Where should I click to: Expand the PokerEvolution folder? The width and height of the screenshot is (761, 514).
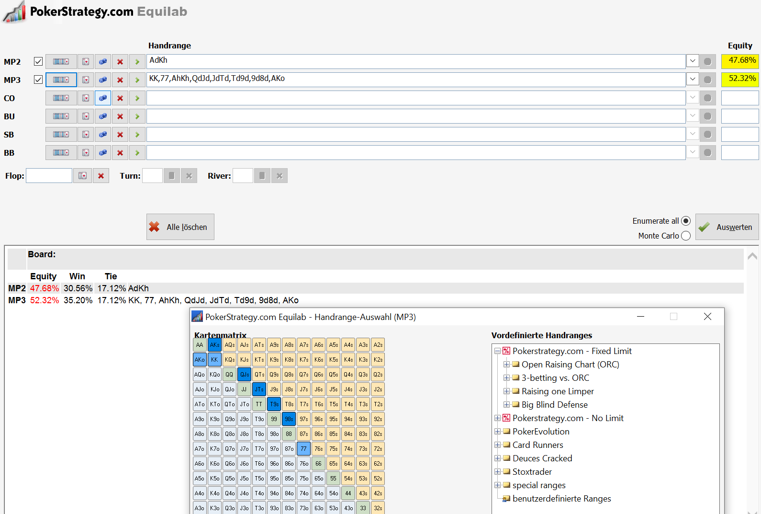pyautogui.click(x=498, y=432)
